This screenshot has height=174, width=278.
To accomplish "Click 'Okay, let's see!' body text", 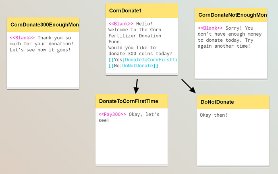I will coord(129,117).
